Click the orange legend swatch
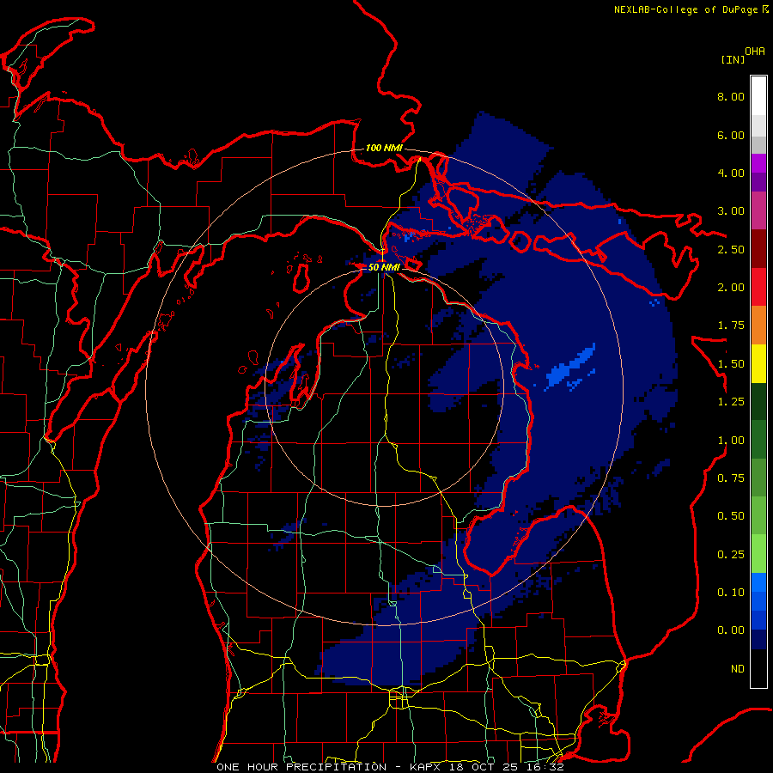Viewport: 773px width, 773px height. 758,326
